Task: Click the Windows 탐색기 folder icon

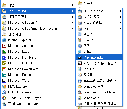Action: point(80,87)
